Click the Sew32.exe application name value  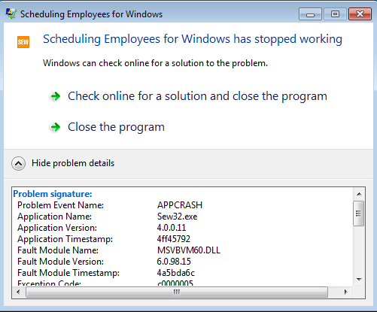177,217
